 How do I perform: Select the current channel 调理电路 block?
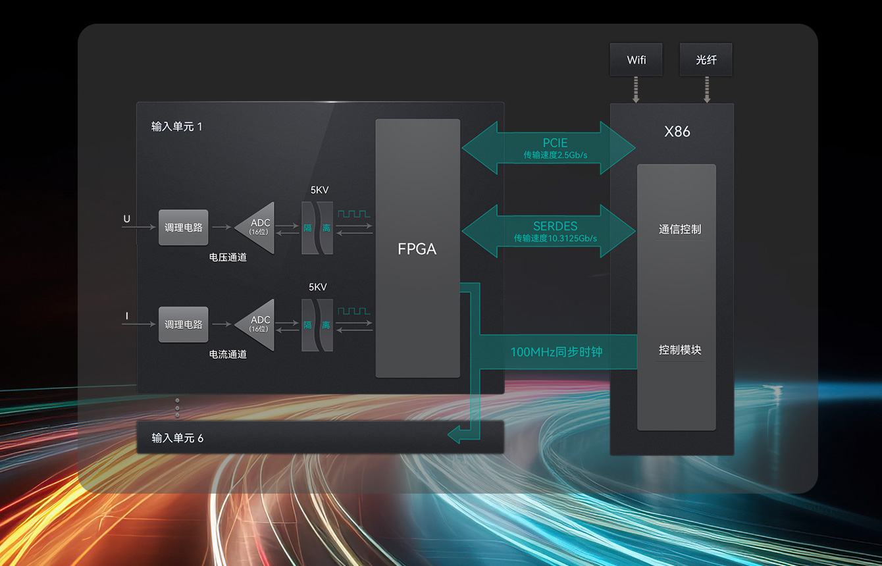pyautogui.click(x=184, y=324)
